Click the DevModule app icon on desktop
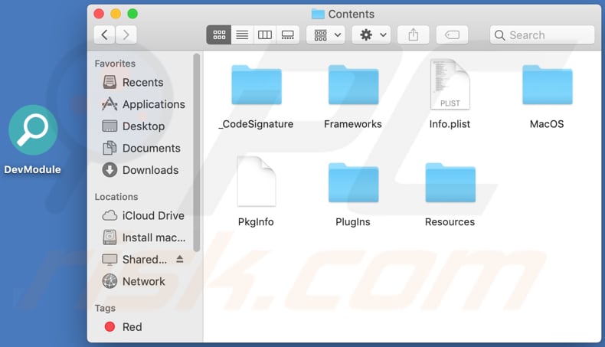 (33, 130)
